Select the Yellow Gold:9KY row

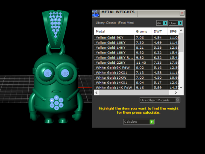(x=136, y=38)
